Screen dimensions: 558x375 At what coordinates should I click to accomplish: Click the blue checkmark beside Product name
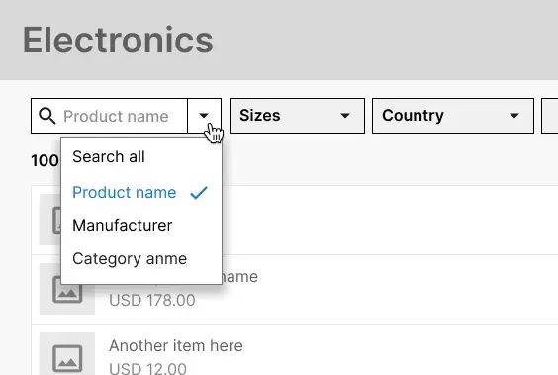pos(199,193)
